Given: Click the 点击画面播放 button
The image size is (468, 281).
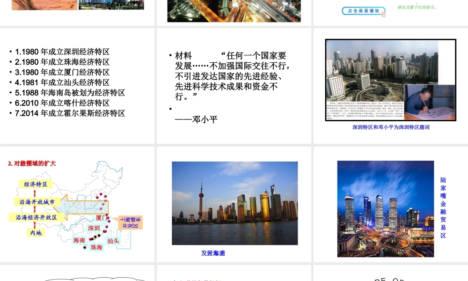Looking at the screenshot, I should (x=363, y=11).
